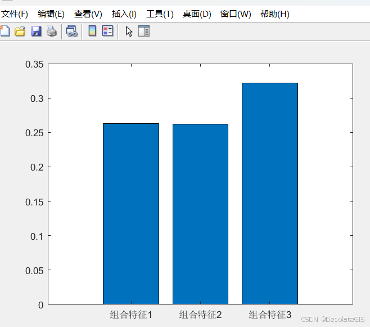Select the 组合特征1 bar in the chart

click(x=131, y=214)
